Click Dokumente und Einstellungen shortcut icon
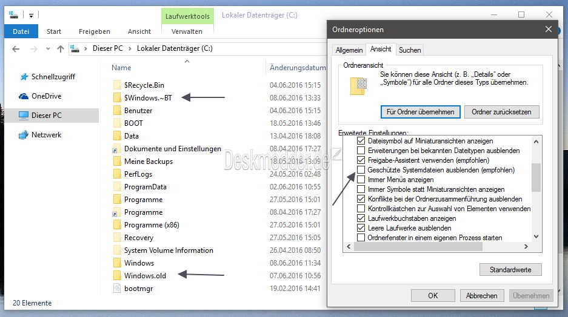This screenshot has height=317, width=568. pyautogui.click(x=115, y=149)
